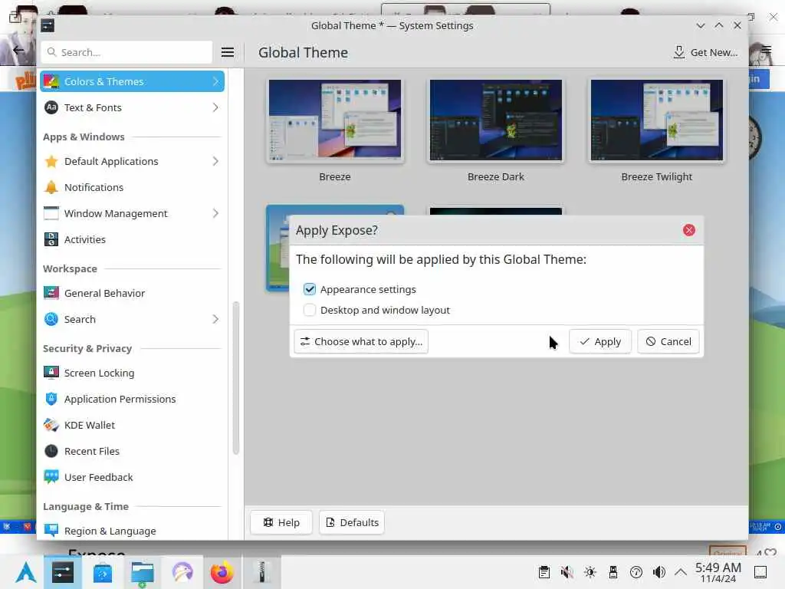Image resolution: width=785 pixels, height=589 pixels.
Task: Click the settings Search input field
Action: pos(126,52)
